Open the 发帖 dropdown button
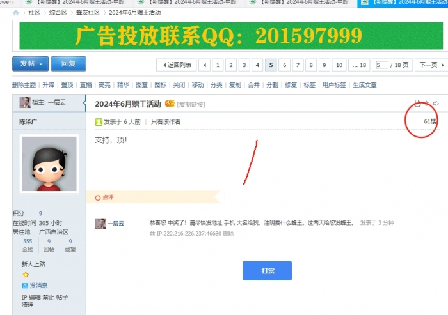The height and width of the screenshot is (315, 448). tap(30, 64)
